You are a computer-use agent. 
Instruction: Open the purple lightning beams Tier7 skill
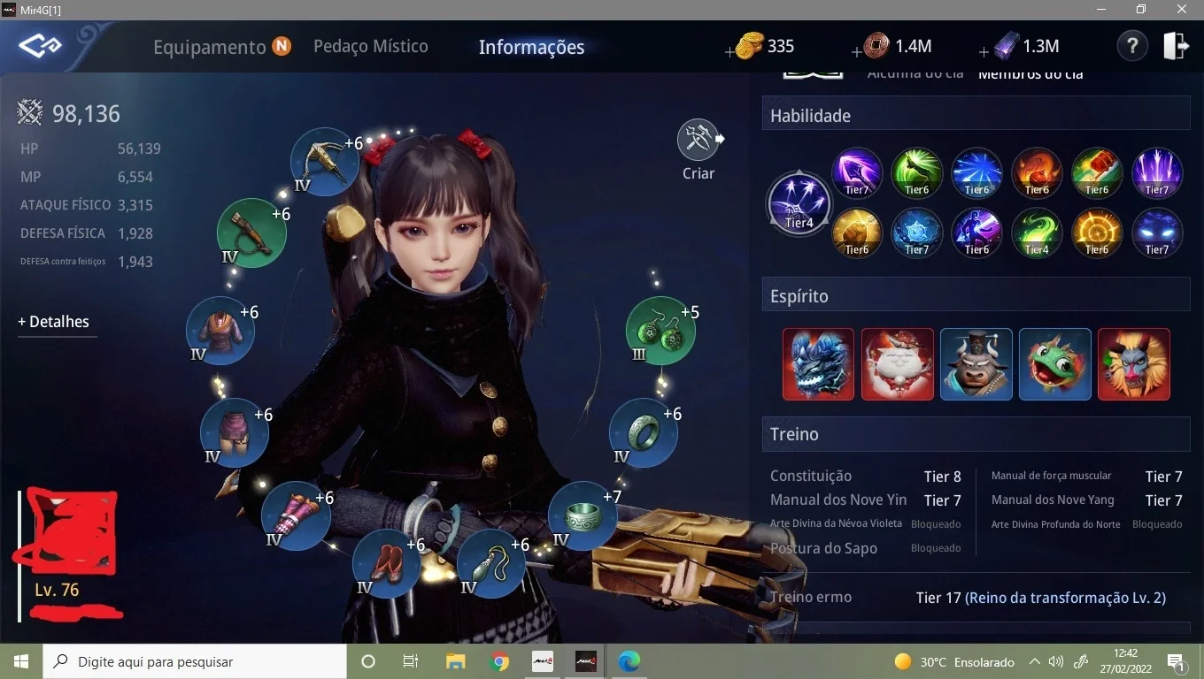pyautogui.click(x=1157, y=172)
